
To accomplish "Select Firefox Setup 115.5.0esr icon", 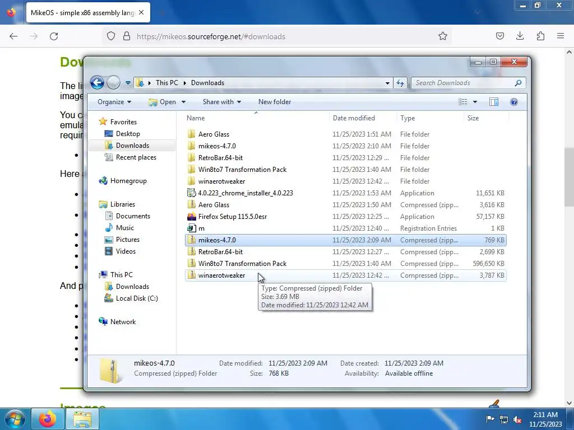I will (191, 217).
